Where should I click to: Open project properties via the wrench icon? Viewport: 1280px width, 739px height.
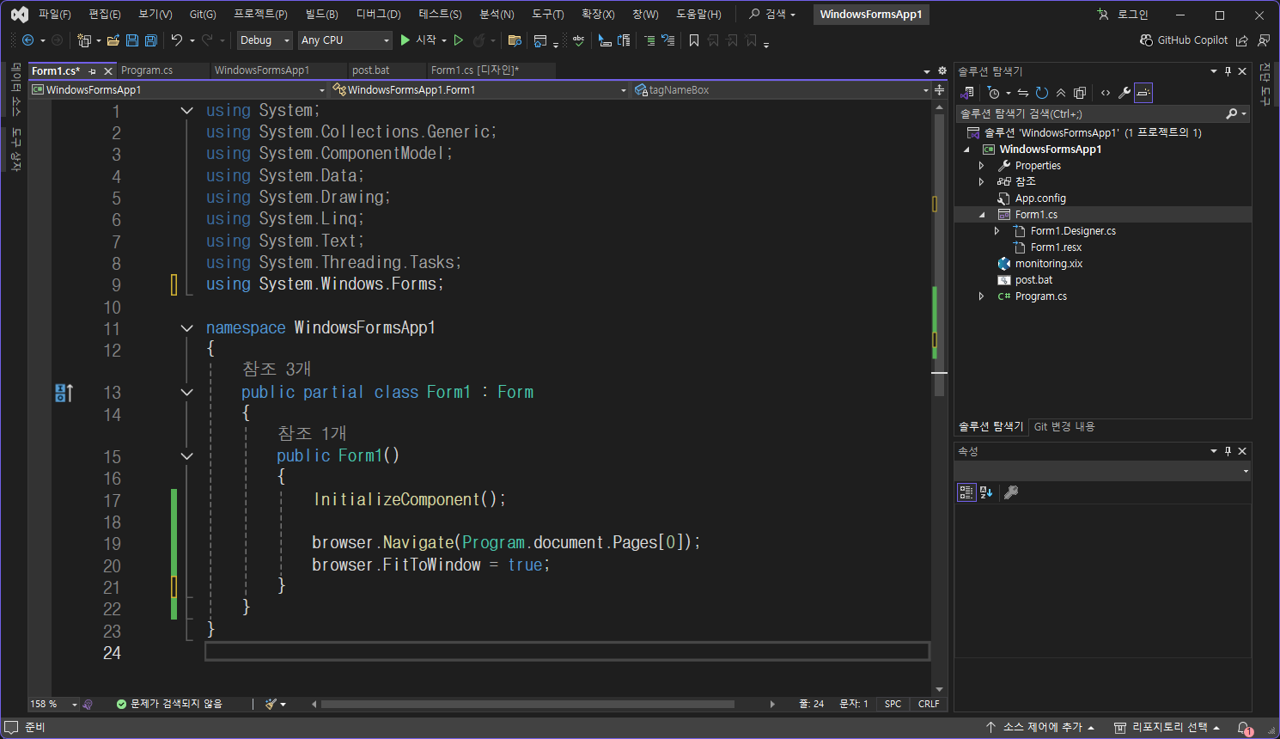[1124, 93]
